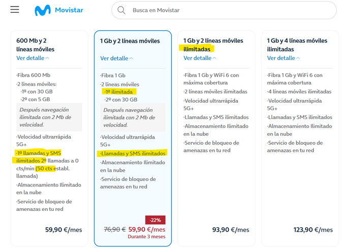Viewport: 356px width, 251px height.
Task: Select the 600 Mb y 2 líneas móviles title
Action: coord(35,45)
